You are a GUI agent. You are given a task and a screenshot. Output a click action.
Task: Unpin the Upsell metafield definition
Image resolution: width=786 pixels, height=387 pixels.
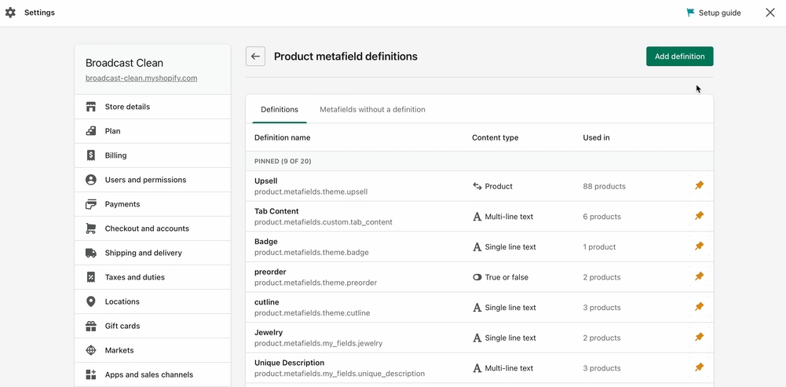click(699, 186)
